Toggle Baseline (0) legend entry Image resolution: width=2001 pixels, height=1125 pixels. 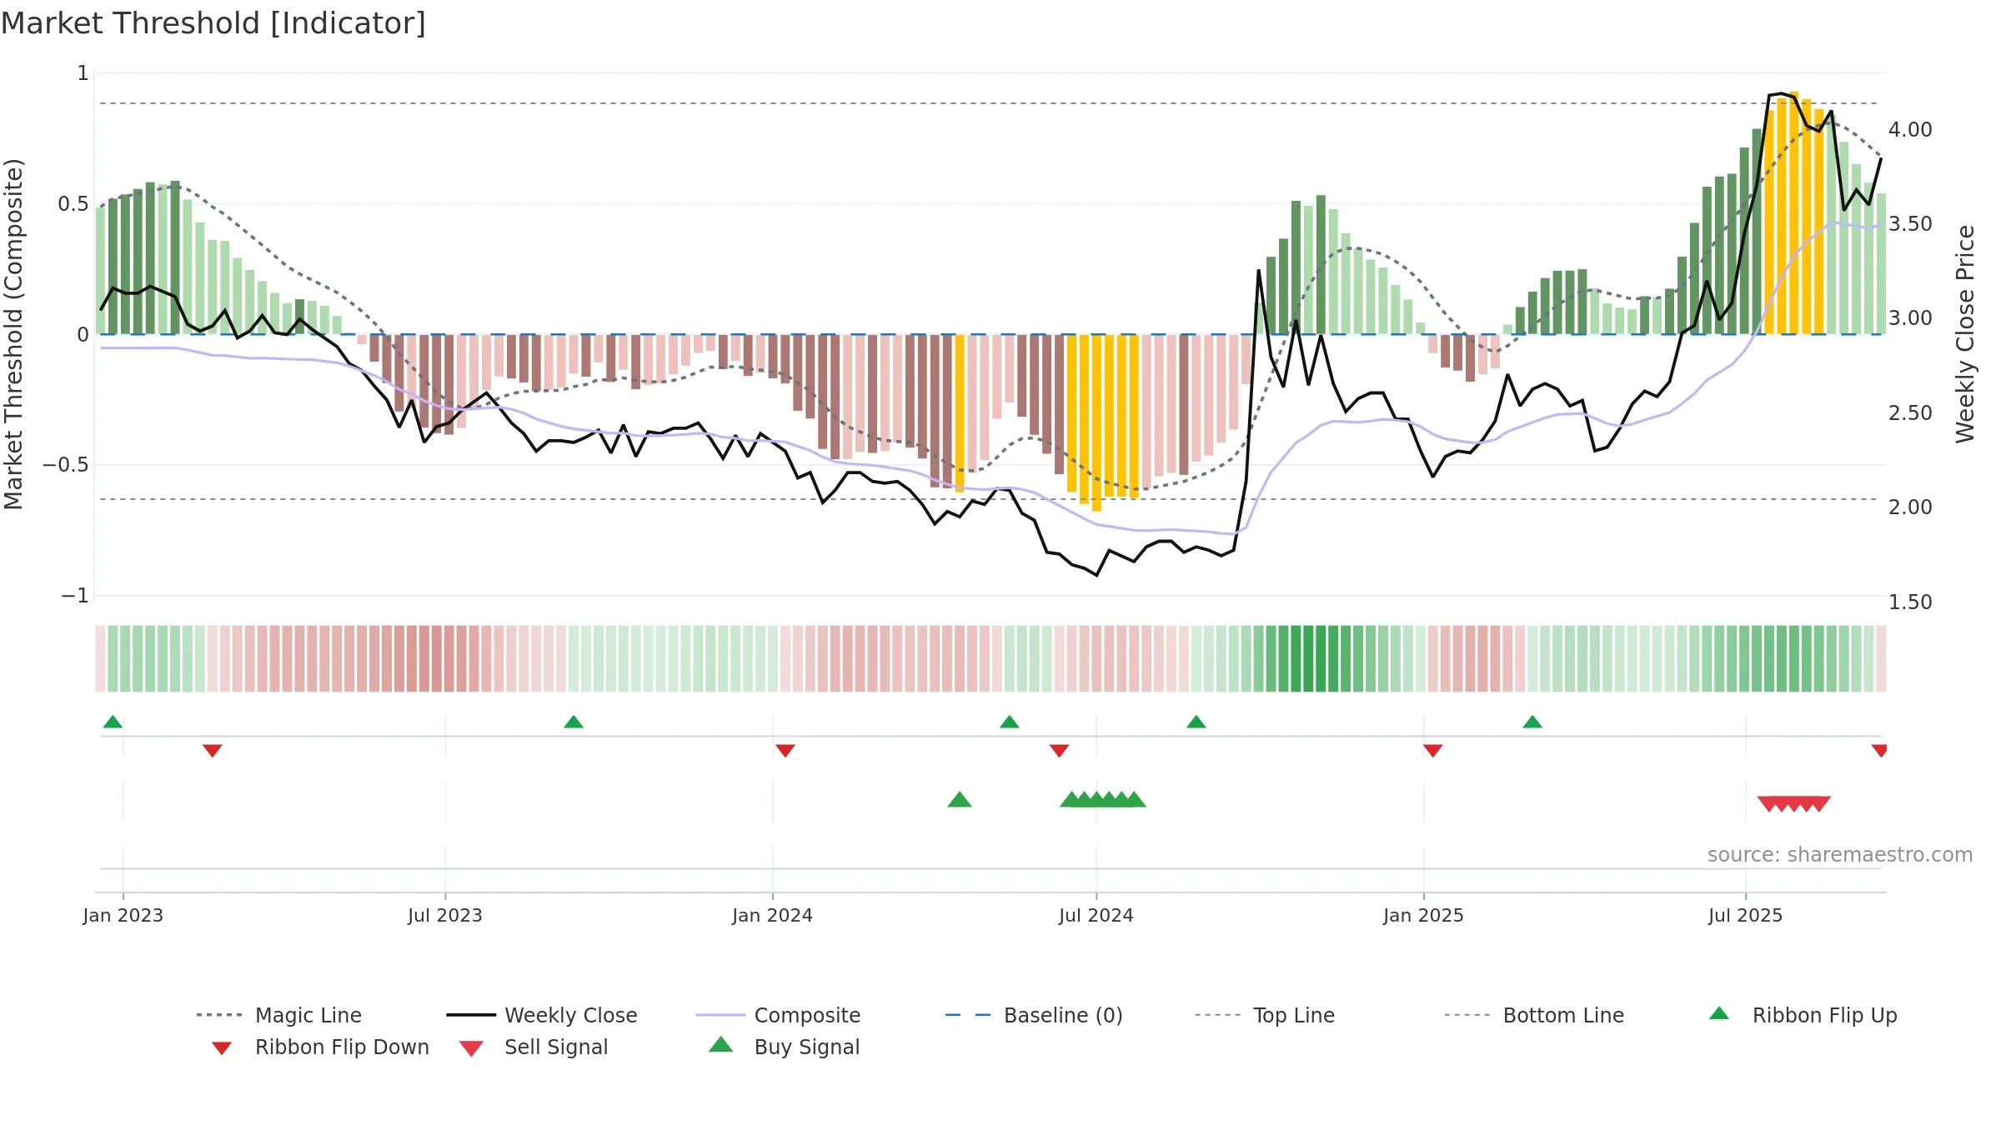(1034, 1015)
